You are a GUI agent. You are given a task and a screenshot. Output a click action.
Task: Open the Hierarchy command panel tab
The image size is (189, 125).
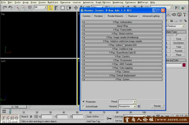coord(169,15)
